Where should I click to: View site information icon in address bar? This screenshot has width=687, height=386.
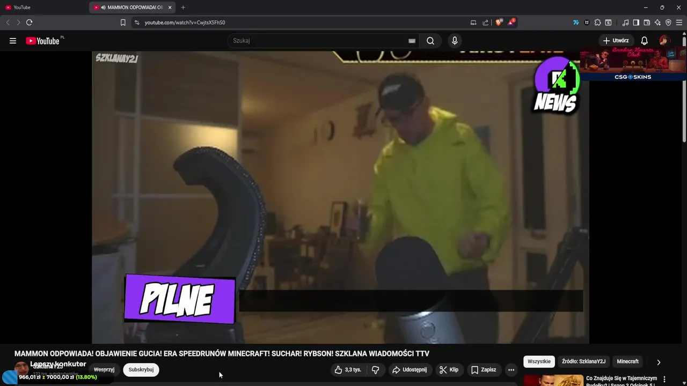click(x=137, y=23)
